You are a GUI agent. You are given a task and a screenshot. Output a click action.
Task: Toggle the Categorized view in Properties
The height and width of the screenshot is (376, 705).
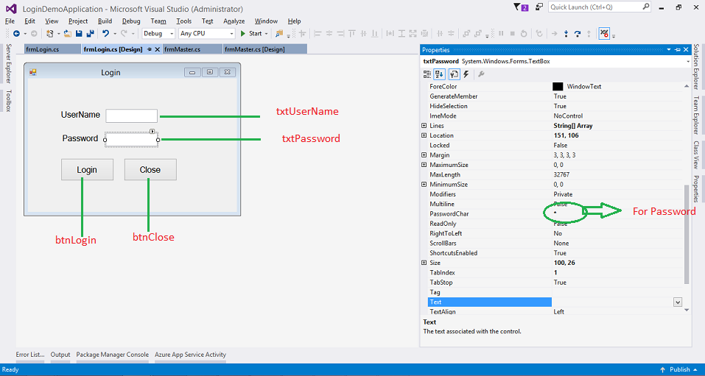(x=427, y=74)
